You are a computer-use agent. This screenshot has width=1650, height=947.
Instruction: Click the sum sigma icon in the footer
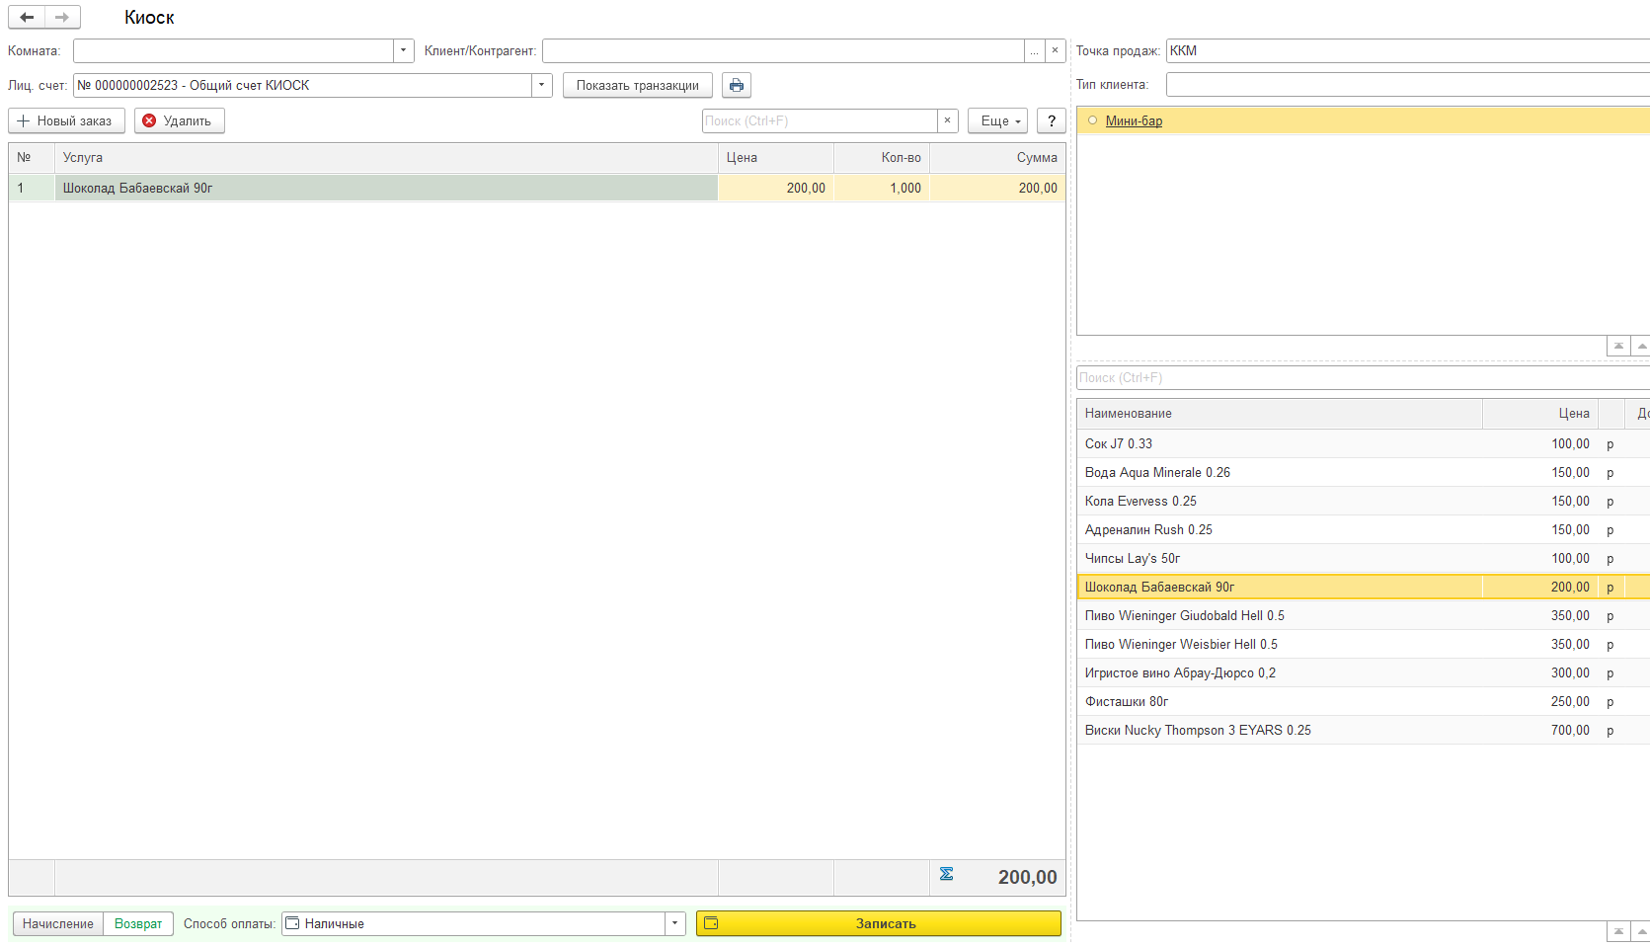pyautogui.click(x=947, y=874)
